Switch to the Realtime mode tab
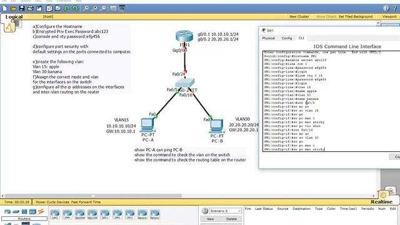This screenshot has height=225, width=400. point(382,202)
